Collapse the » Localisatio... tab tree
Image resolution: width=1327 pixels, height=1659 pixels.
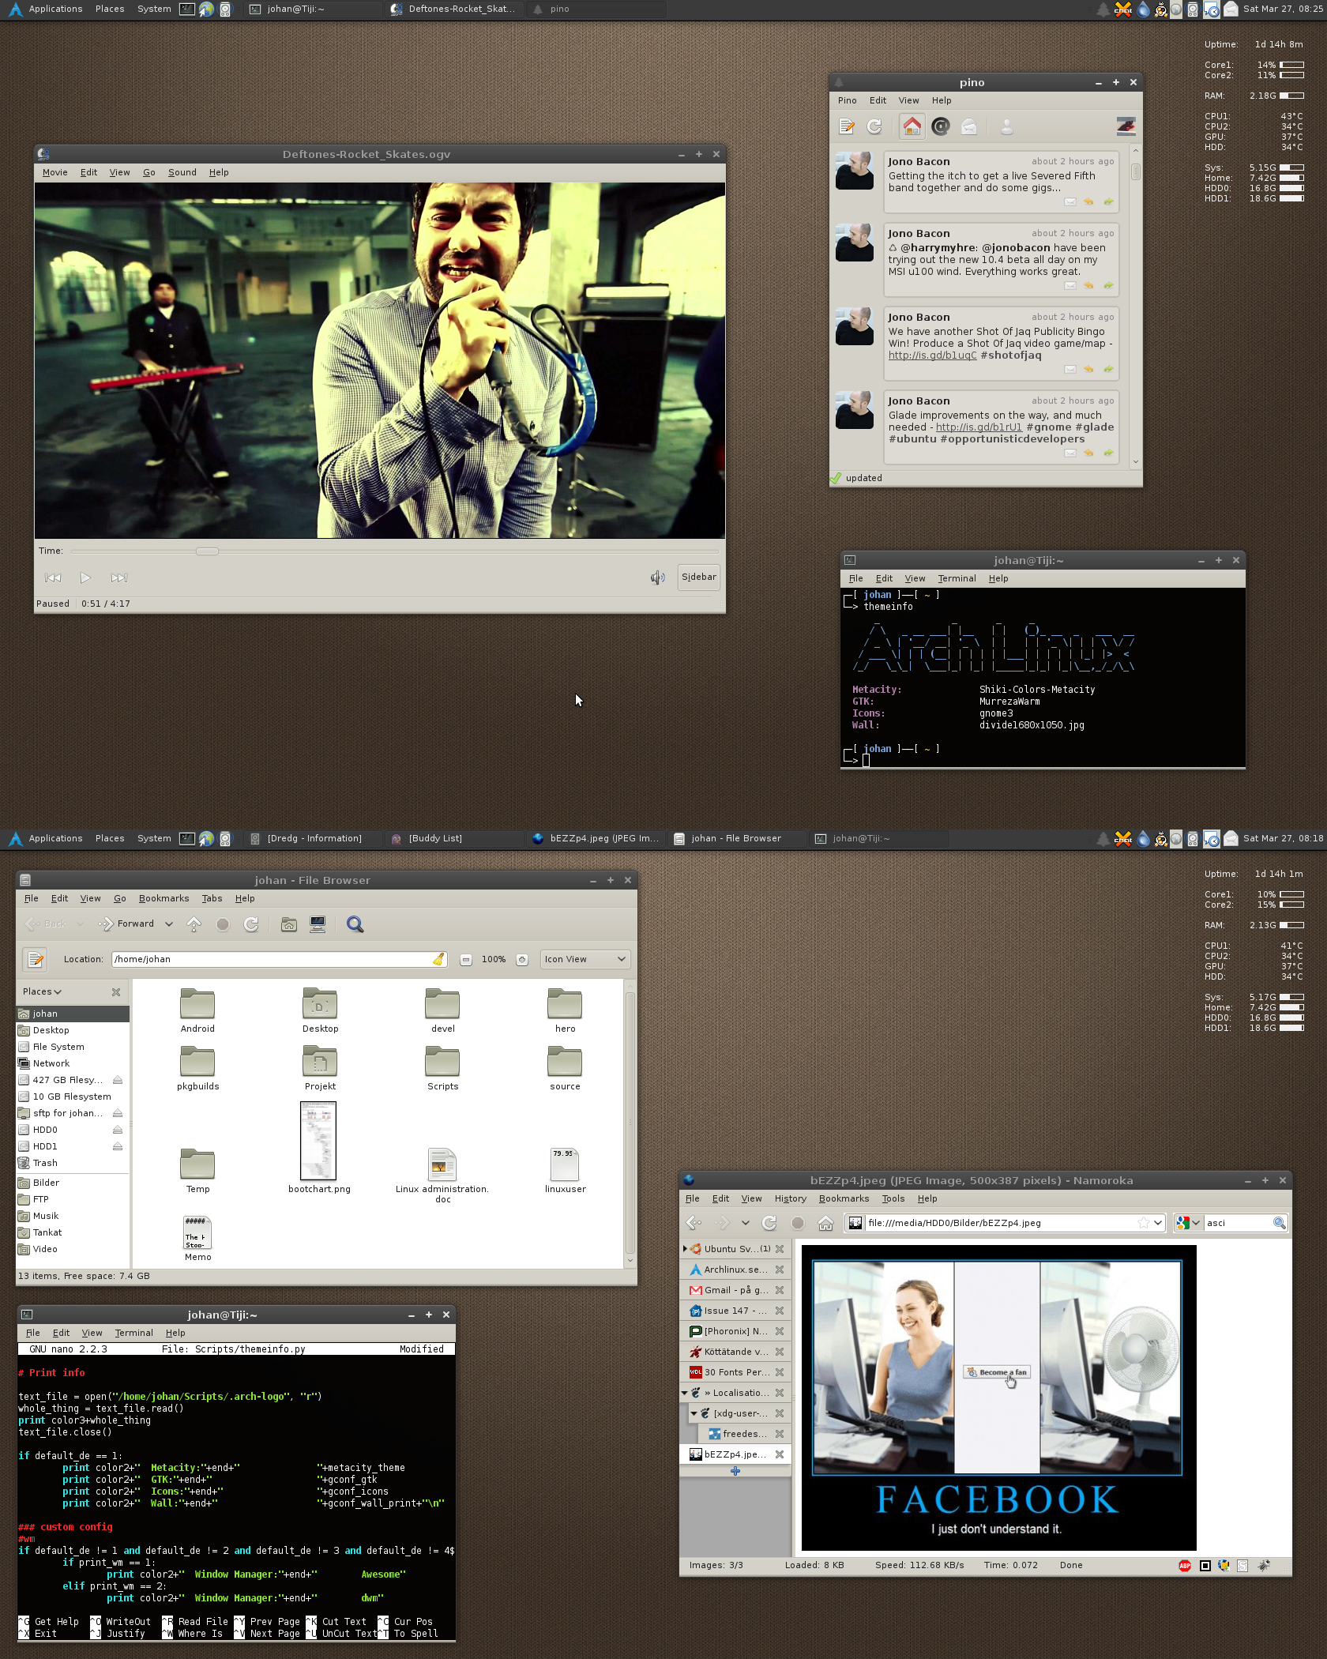click(685, 1393)
